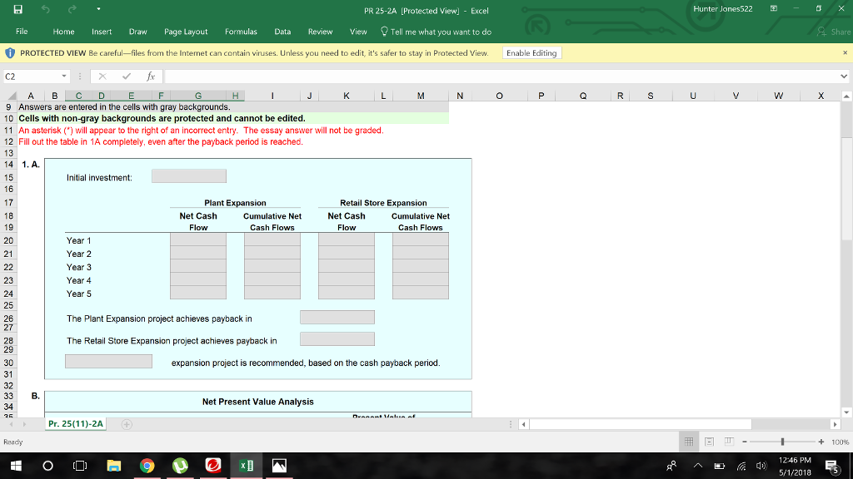The image size is (853, 479).
Task: Click the New Sheet plus icon
Action: 127,424
